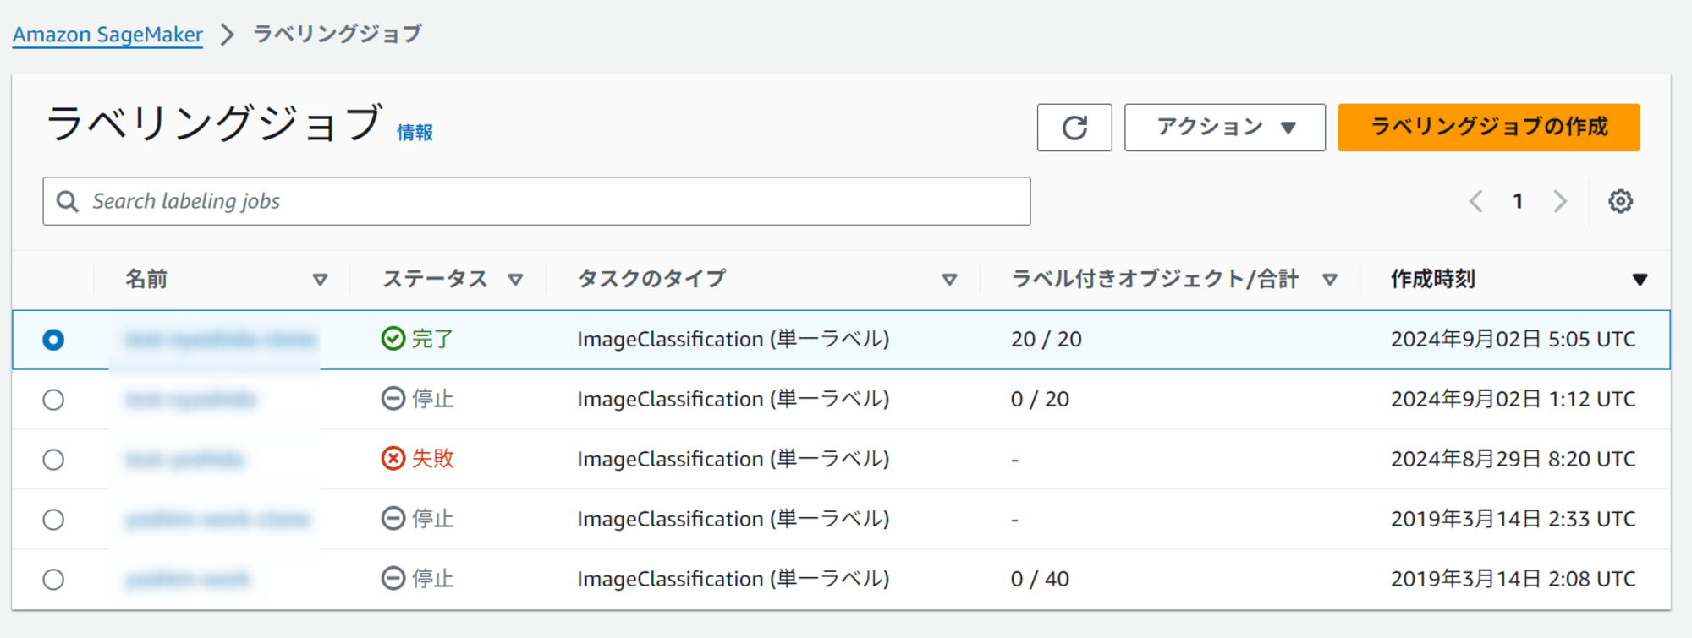The height and width of the screenshot is (638, 1692).
Task: Select the job created 2024年9月02日 5:05 UTC
Action: click(53, 340)
